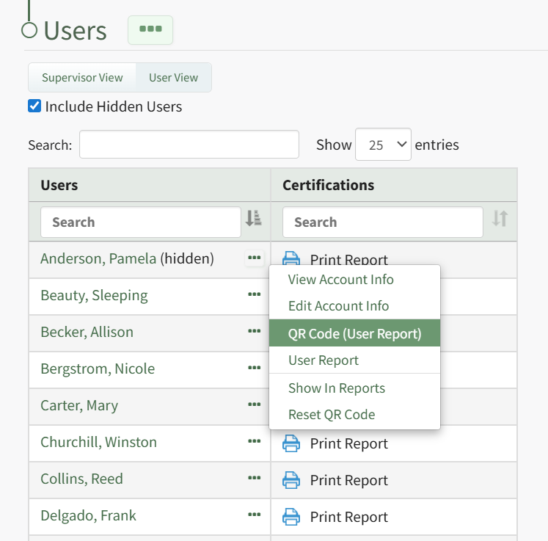Screen dimensions: 548x541
Task: Switch to User View
Action: pos(174,78)
